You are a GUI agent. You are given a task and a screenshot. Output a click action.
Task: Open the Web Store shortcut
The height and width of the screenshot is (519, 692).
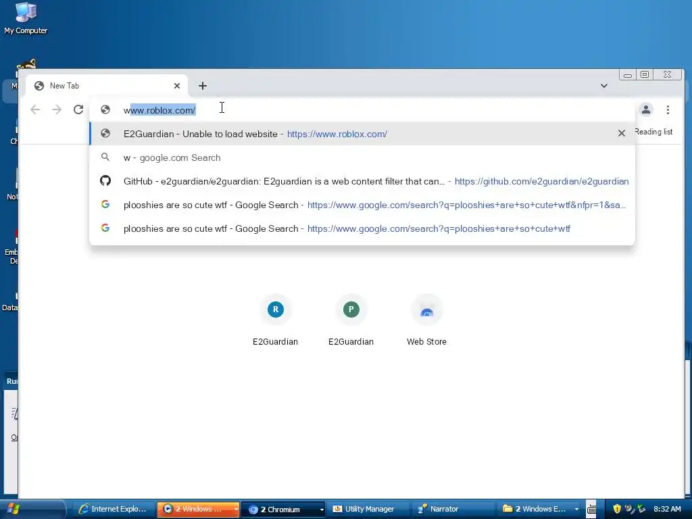pyautogui.click(x=426, y=320)
